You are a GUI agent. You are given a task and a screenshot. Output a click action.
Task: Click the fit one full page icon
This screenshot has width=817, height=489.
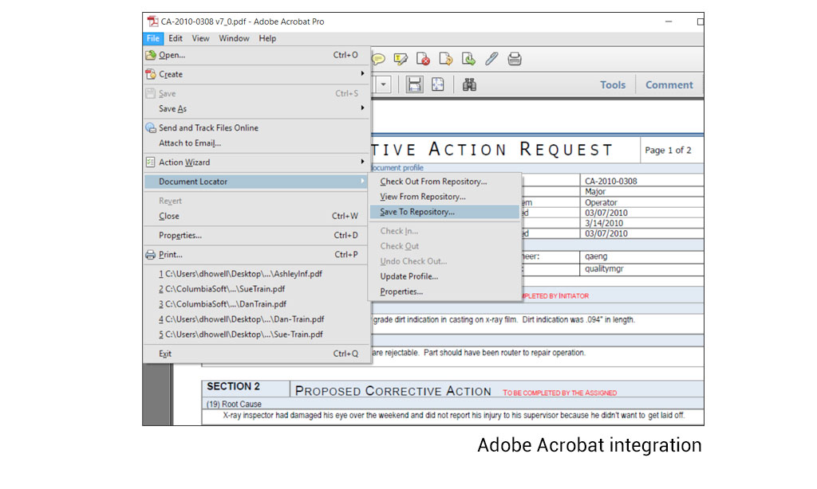(438, 84)
